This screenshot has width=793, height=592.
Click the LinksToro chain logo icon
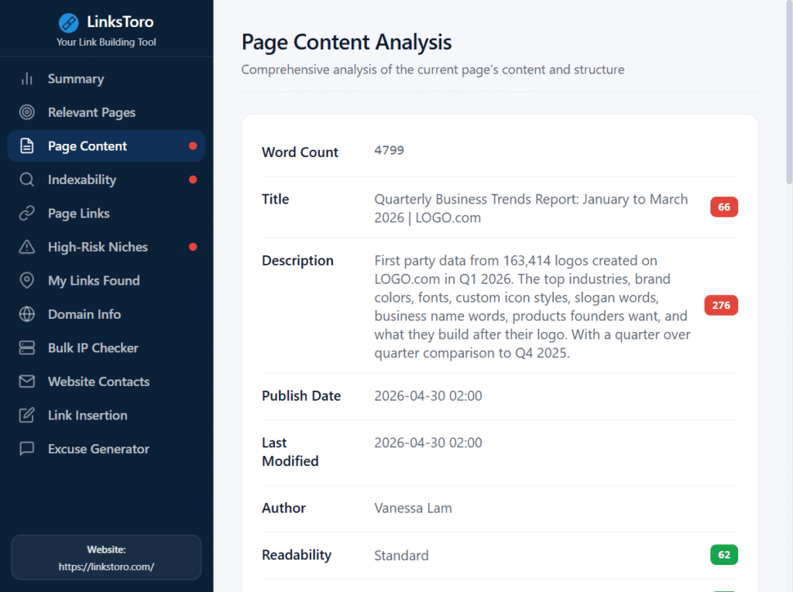point(68,22)
